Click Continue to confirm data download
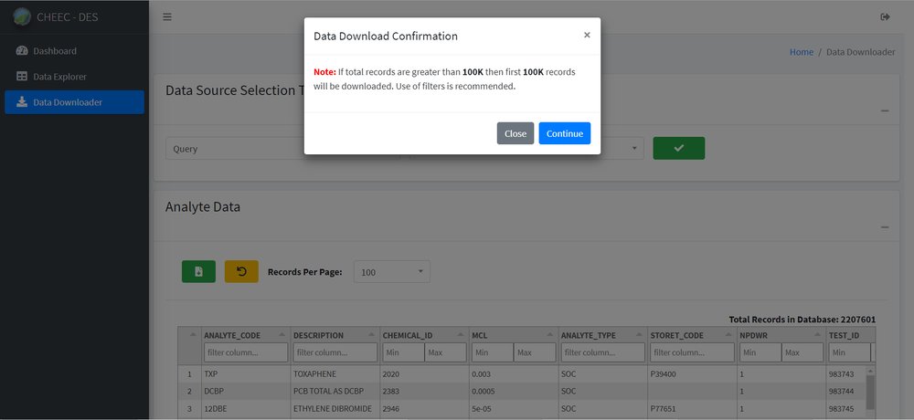914x420 pixels. (x=564, y=133)
